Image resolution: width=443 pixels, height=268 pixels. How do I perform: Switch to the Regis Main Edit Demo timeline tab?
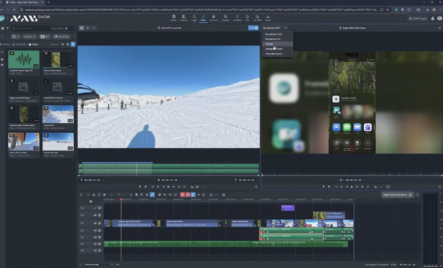[395, 195]
